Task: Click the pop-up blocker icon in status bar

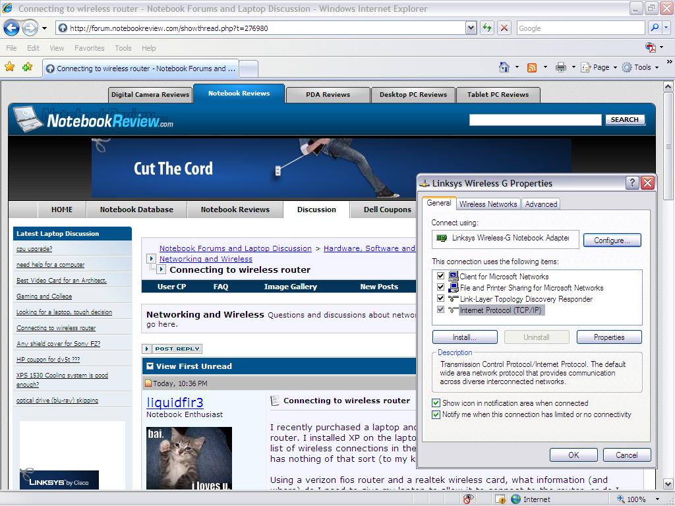Action: [469, 499]
